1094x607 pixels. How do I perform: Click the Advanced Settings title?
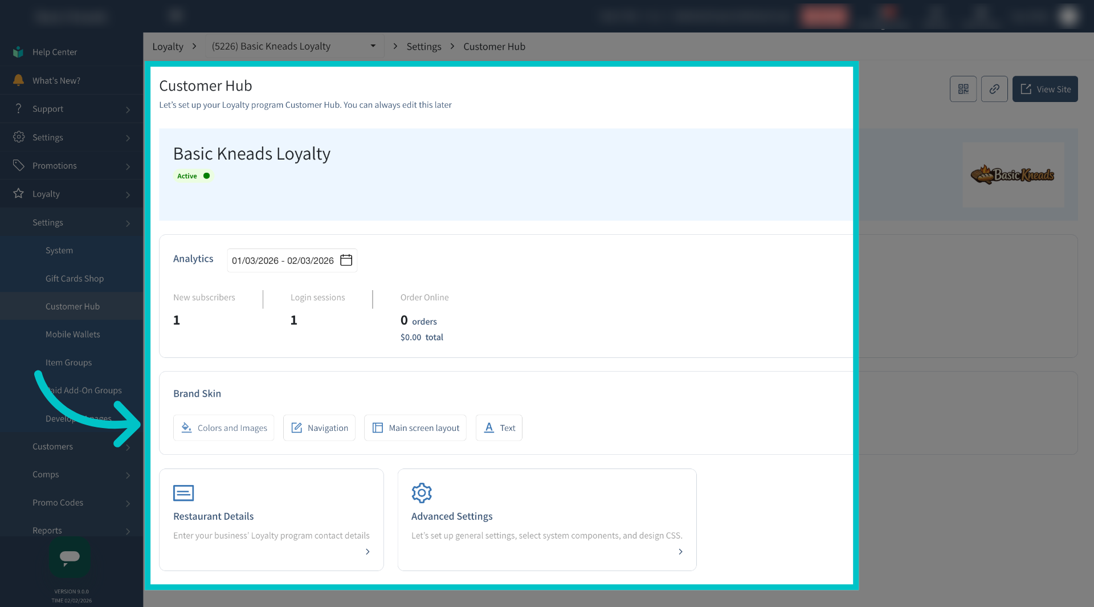click(452, 516)
